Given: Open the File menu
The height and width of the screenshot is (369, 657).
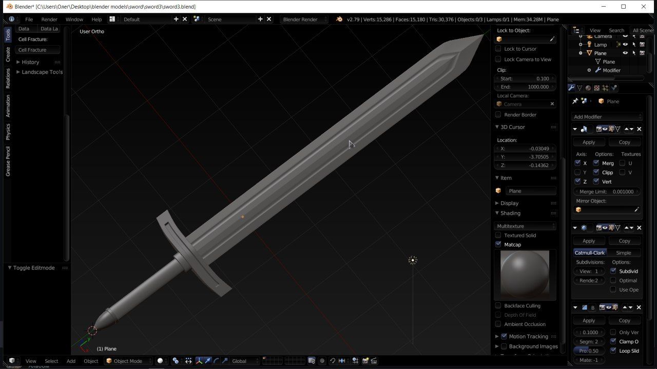Looking at the screenshot, I should pyautogui.click(x=29, y=19).
